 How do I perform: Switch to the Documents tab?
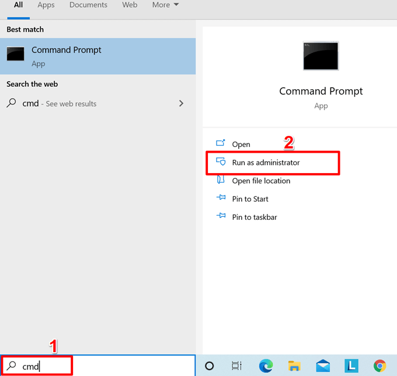click(88, 5)
